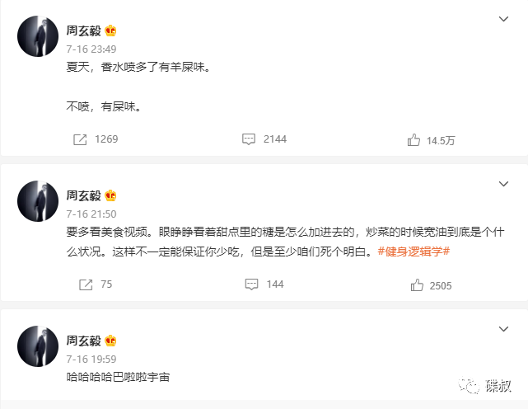Open comments icon showing 144 comments
The image size is (528, 409).
click(251, 284)
